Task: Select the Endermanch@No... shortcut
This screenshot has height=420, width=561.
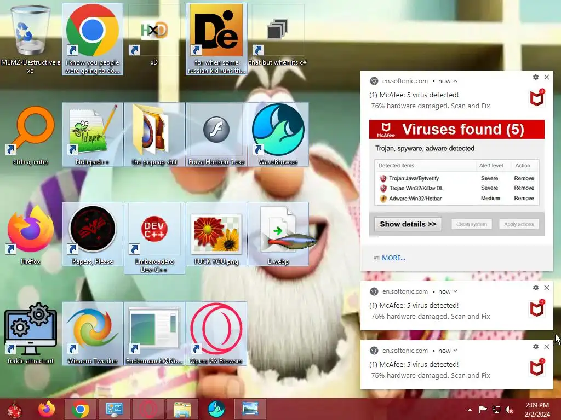Action: coord(154,334)
